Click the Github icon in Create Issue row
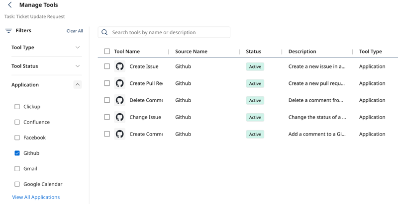Image resolution: width=398 pixels, height=204 pixels. click(119, 67)
